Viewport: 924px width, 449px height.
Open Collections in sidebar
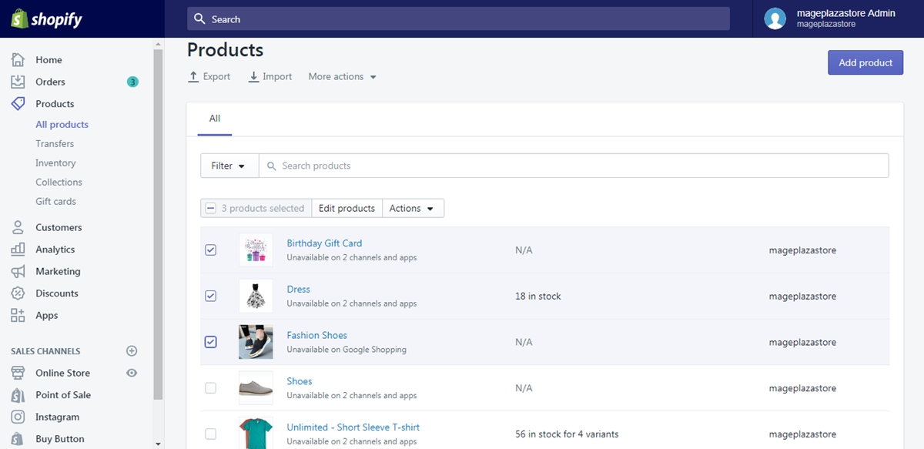59,183
